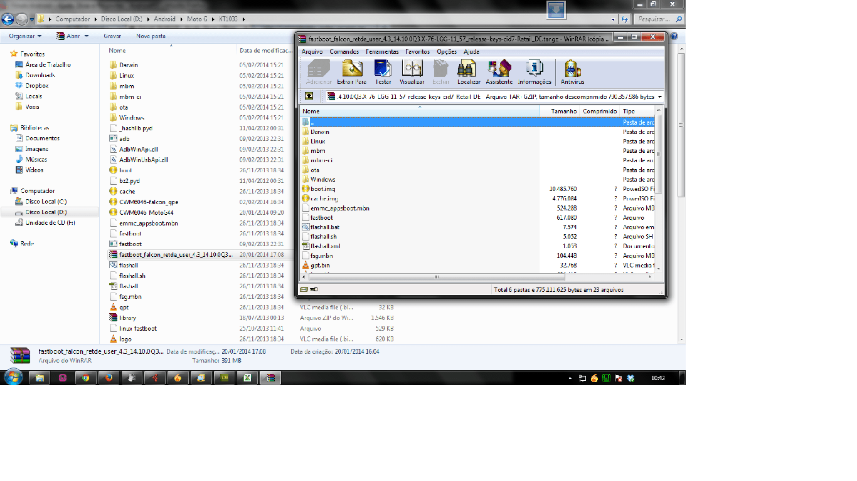Viewport: 857px width, 481px height.
Task: Go up one level in WinRAR
Action: (x=309, y=96)
